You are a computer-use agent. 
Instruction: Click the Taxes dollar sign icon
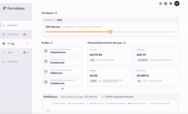point(4,52)
